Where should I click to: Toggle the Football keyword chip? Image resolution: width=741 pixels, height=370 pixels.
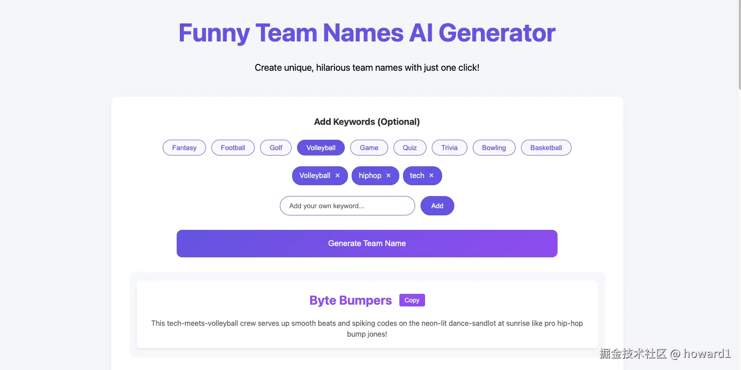click(233, 148)
